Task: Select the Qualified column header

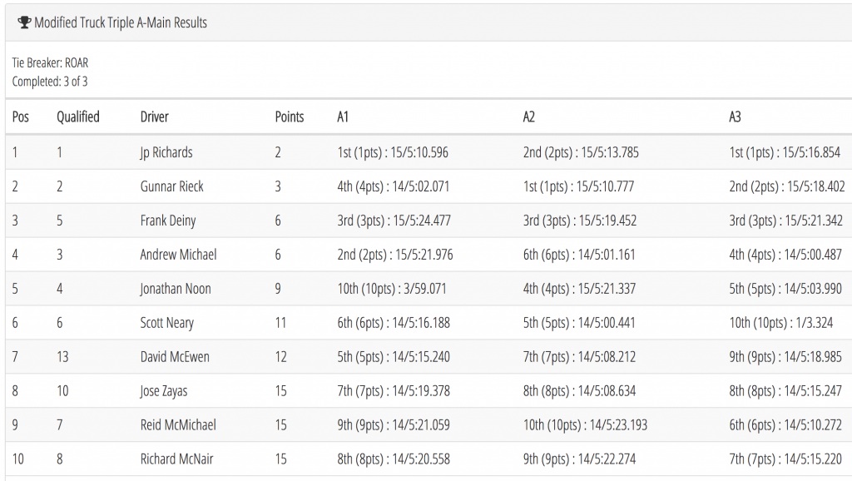Action: (x=78, y=117)
